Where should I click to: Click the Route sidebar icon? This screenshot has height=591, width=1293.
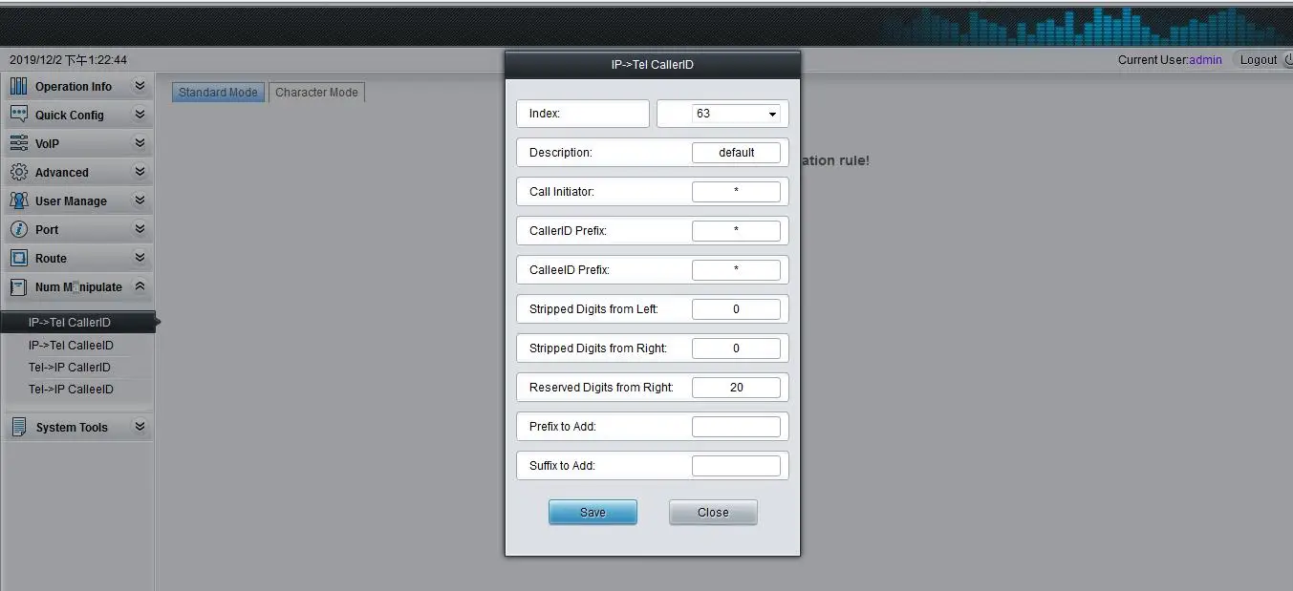click(18, 259)
